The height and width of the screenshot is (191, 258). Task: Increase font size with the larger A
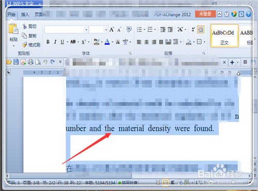pos(111,29)
